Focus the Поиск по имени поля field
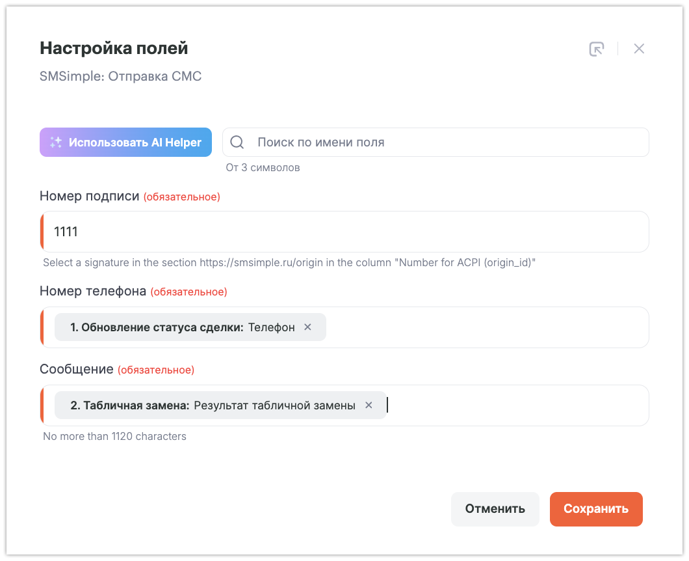Screen dimensions: 689x561 pos(442,143)
